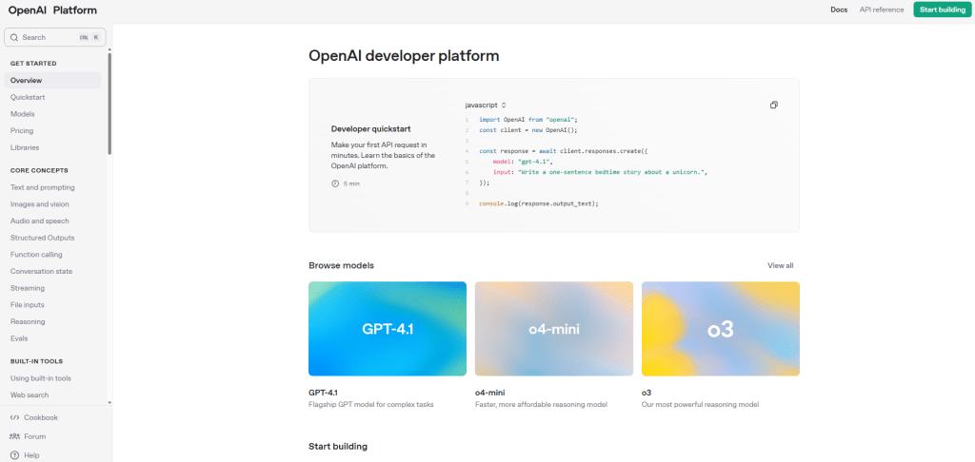Click the o4-mini title below card
Viewport: 975px width, 462px height.
pyautogui.click(x=489, y=392)
